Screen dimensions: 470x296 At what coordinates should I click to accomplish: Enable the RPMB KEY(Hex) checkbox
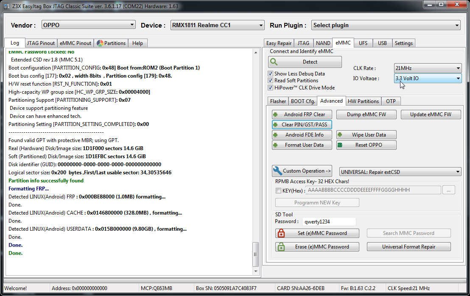279,190
